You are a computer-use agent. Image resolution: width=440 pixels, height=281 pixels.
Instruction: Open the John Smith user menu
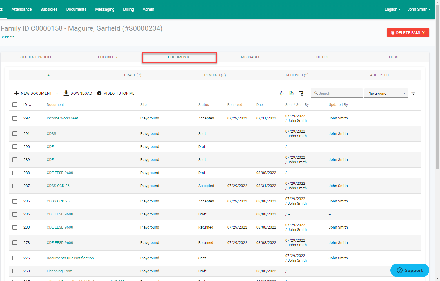point(419,9)
